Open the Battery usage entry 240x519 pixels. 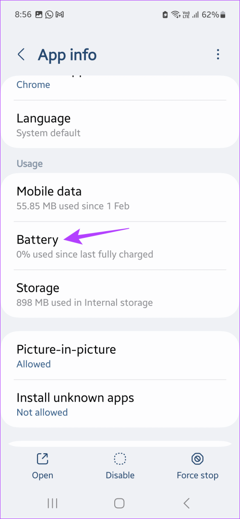pyautogui.click(x=120, y=246)
